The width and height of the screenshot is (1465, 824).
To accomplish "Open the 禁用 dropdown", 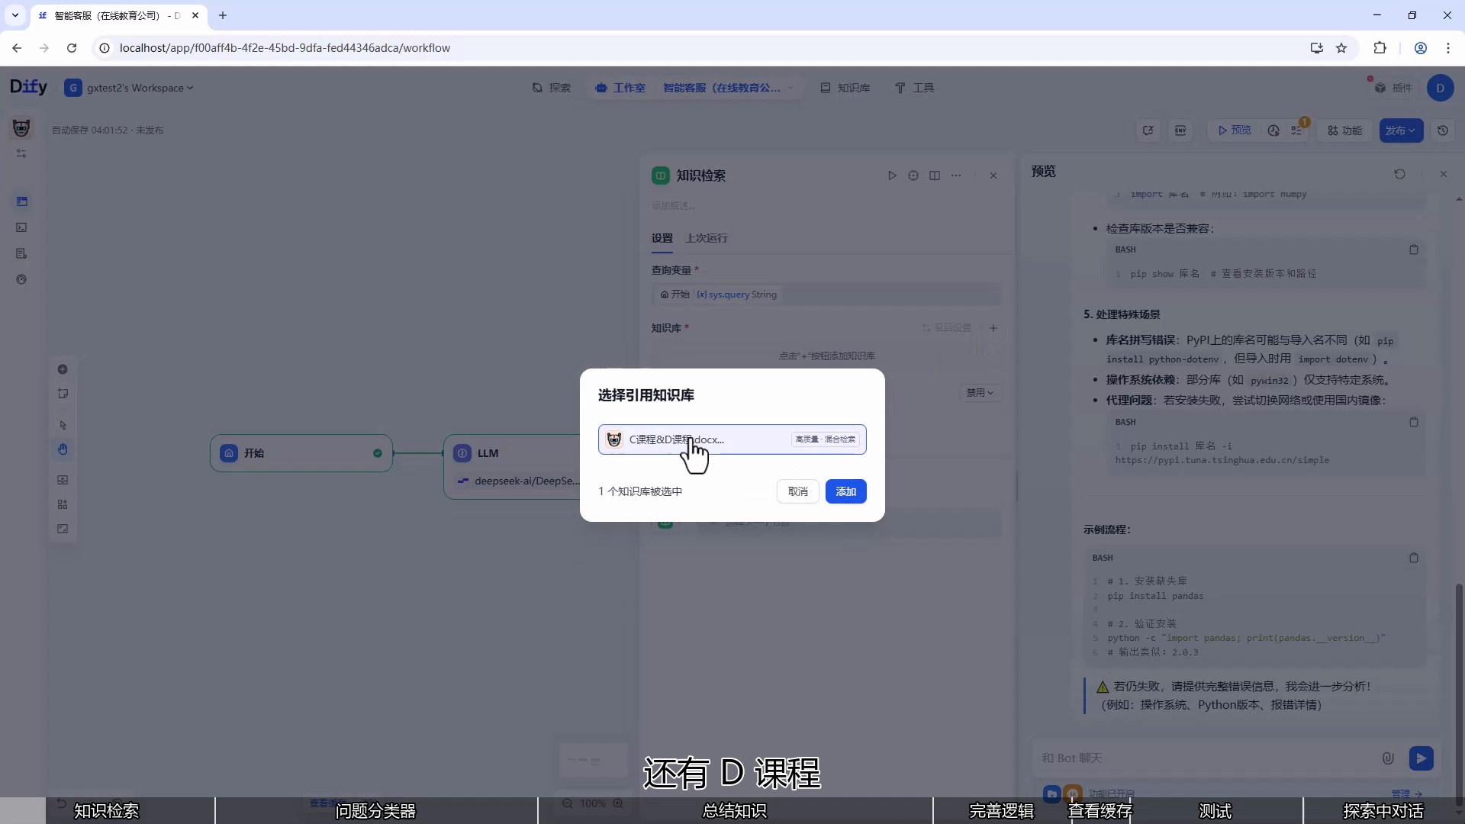I will tap(980, 393).
